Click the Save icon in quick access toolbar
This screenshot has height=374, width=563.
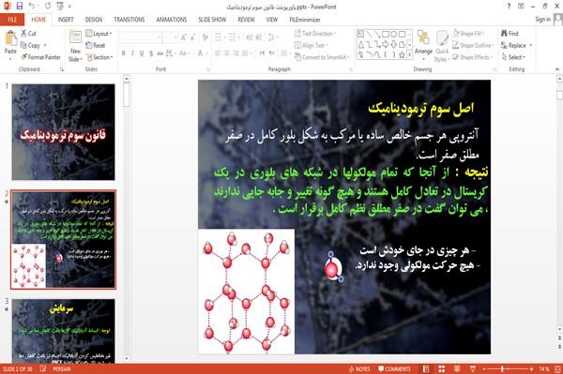pyautogui.click(x=20, y=7)
